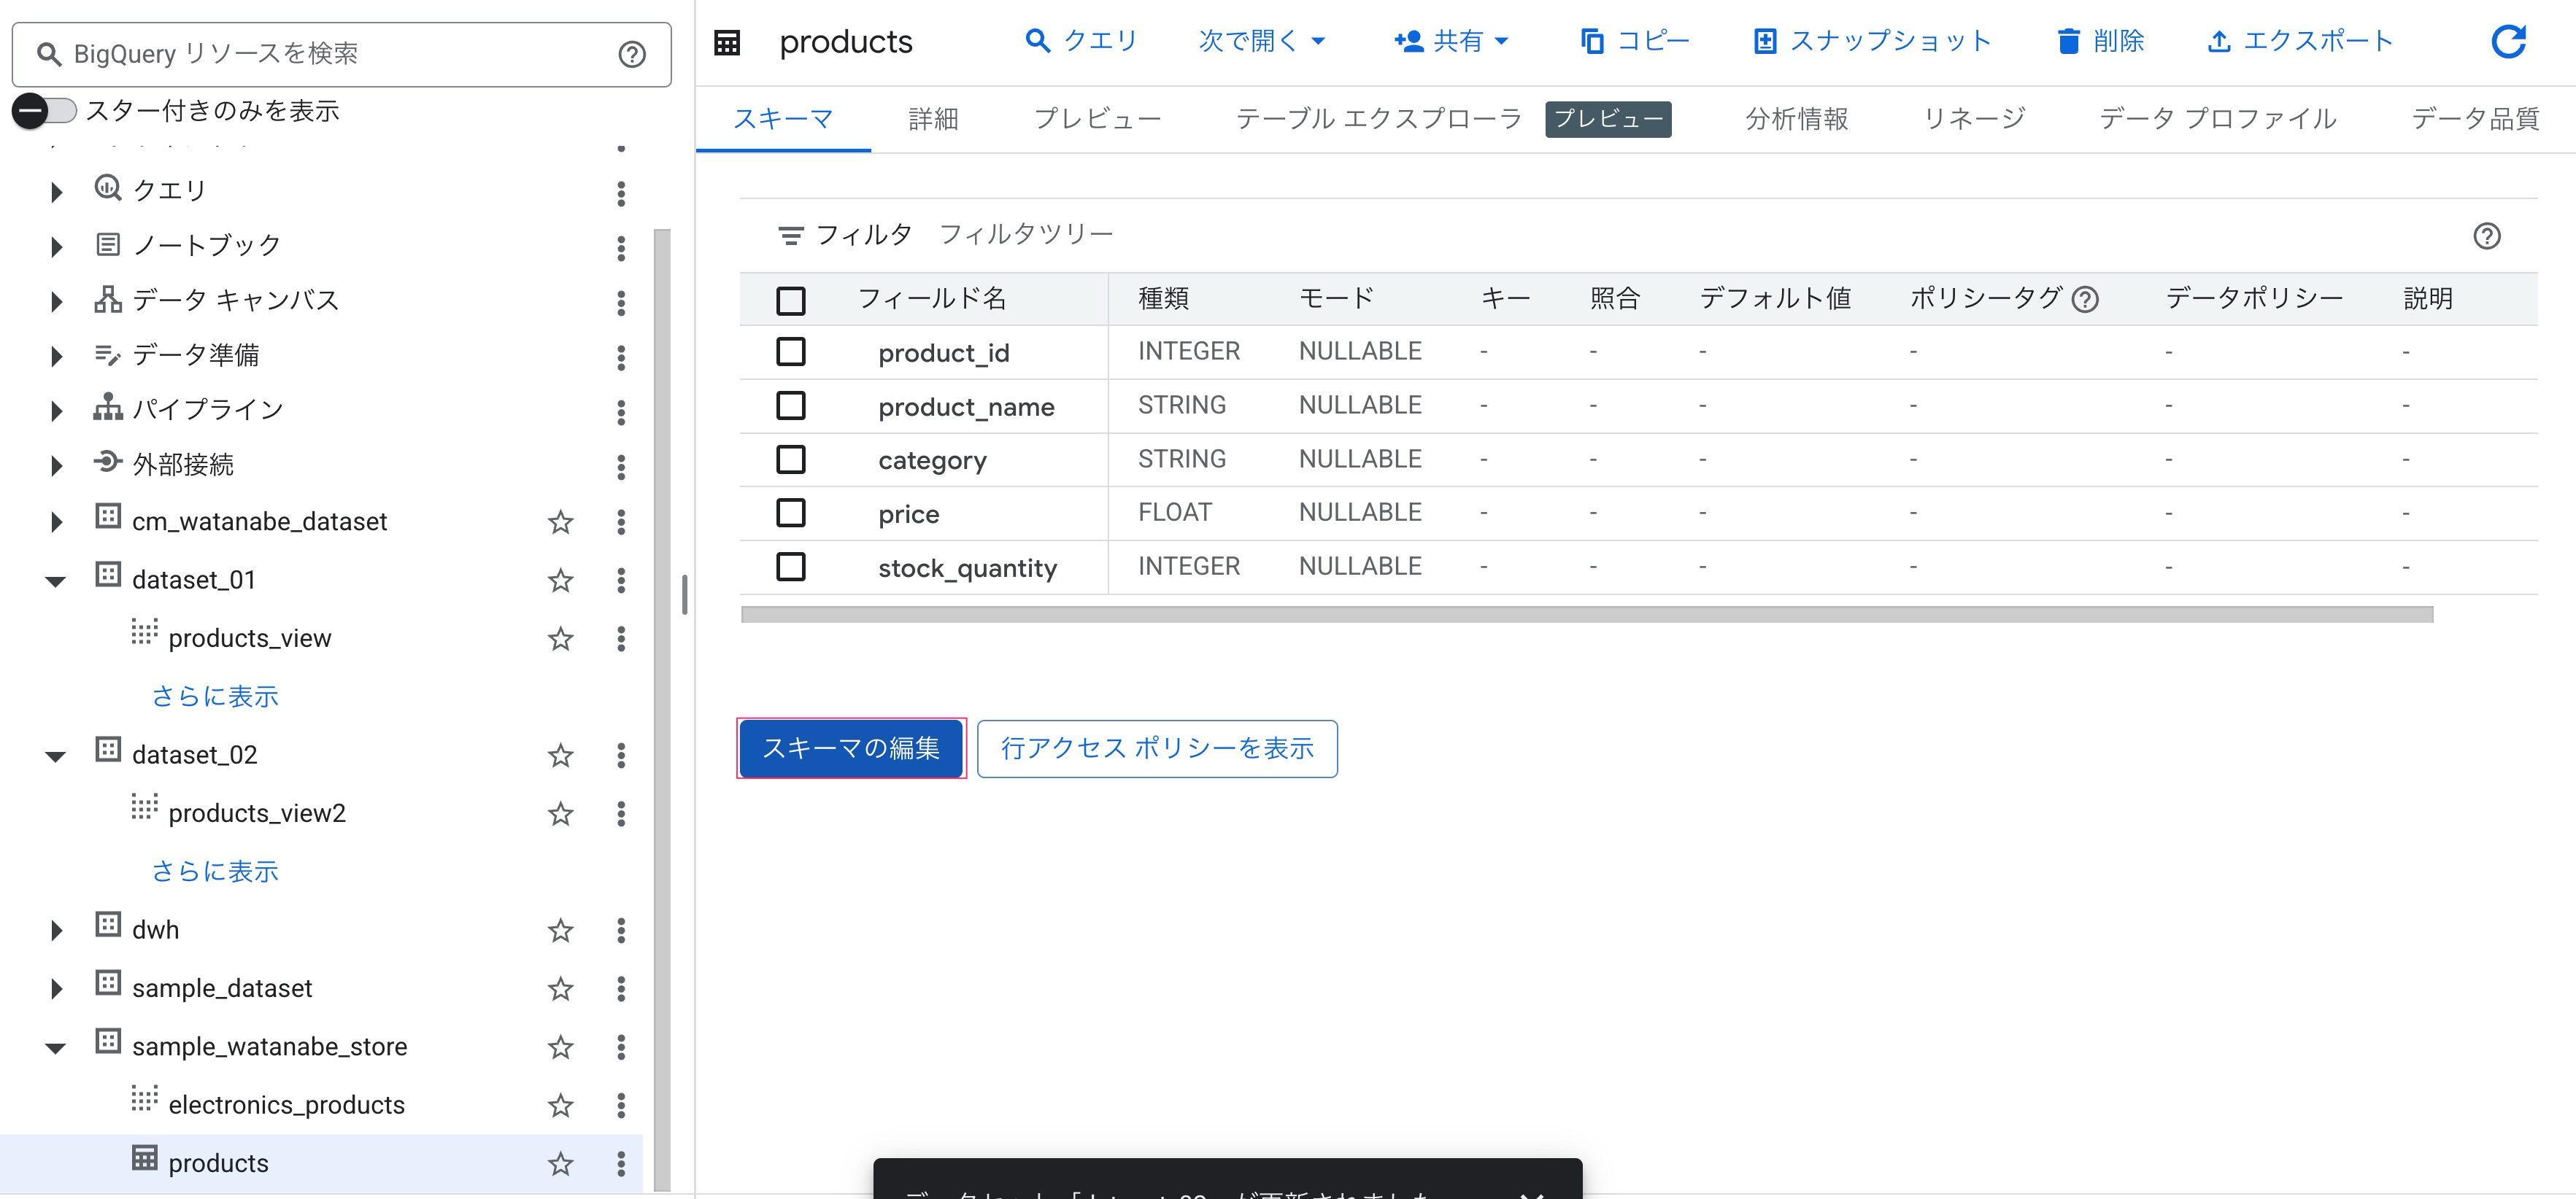Open help icon in the BigQuery search box
This screenshot has height=1199, width=2576.
point(631,54)
